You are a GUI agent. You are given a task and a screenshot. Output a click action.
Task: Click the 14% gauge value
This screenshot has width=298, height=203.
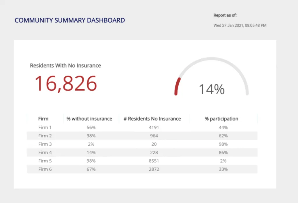(x=212, y=89)
